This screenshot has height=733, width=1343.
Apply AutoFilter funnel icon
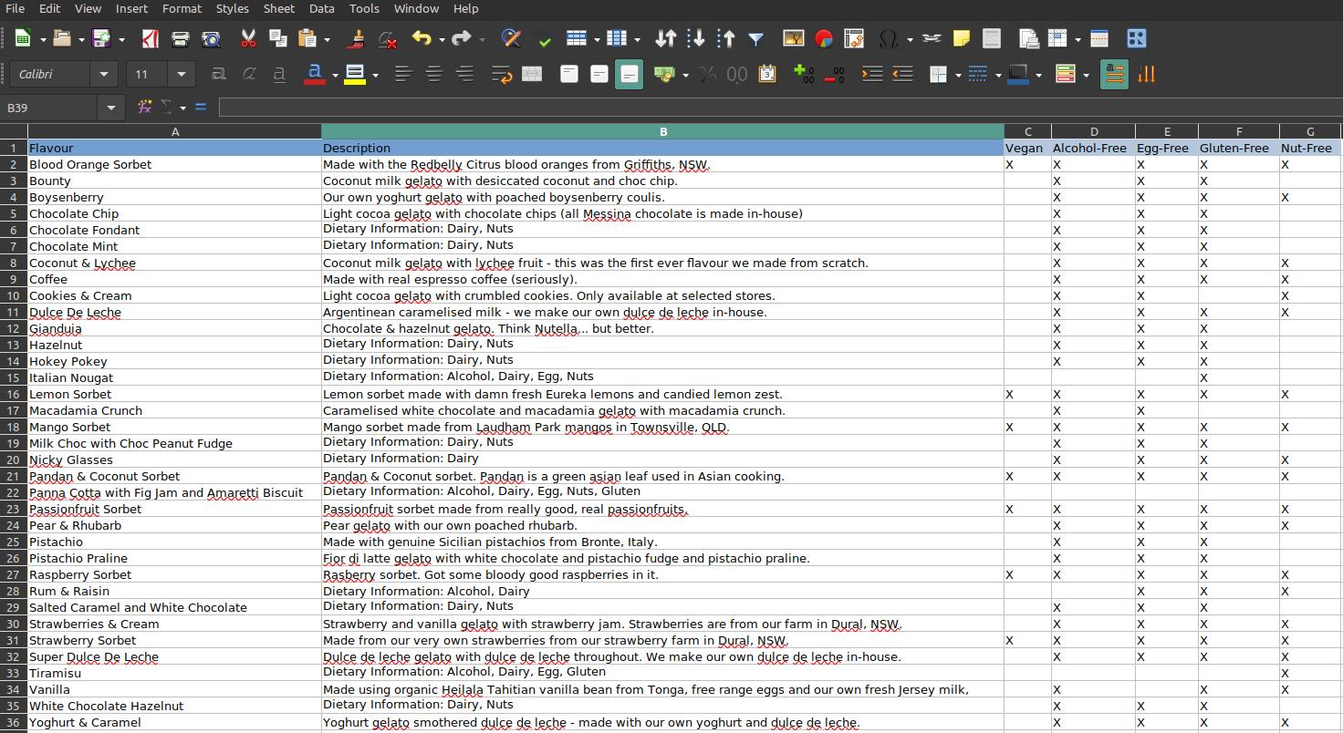point(756,38)
